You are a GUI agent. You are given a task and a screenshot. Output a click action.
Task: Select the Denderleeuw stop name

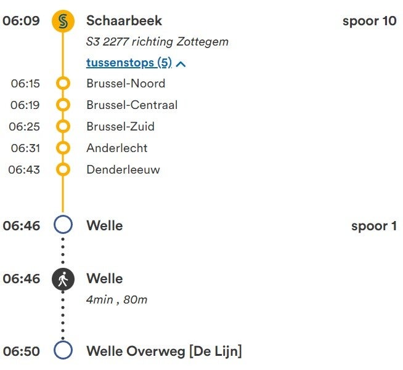click(123, 169)
